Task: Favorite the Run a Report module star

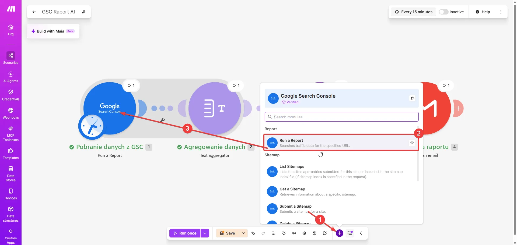Action: point(412,143)
